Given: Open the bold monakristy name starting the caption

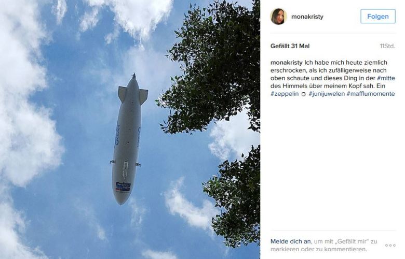Looking at the screenshot, I should (x=287, y=62).
